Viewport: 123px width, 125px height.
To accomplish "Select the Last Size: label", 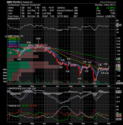I will (47, 13).
